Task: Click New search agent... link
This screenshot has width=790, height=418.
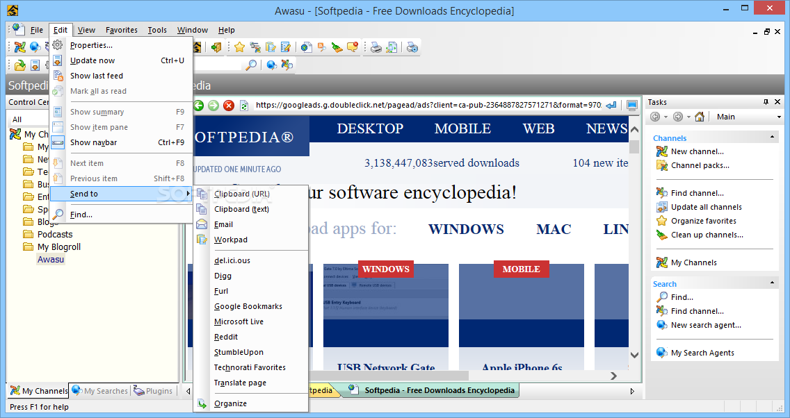Action: pos(706,326)
